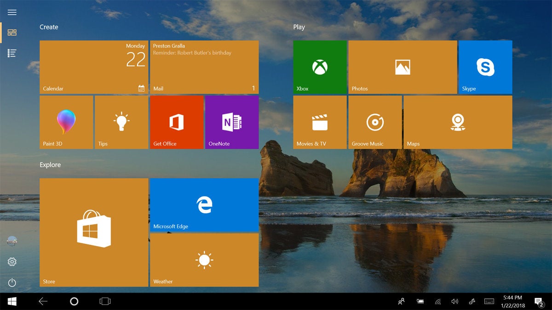The image size is (552, 310).
Task: Open Cortana circle in taskbar
Action: [74, 301]
